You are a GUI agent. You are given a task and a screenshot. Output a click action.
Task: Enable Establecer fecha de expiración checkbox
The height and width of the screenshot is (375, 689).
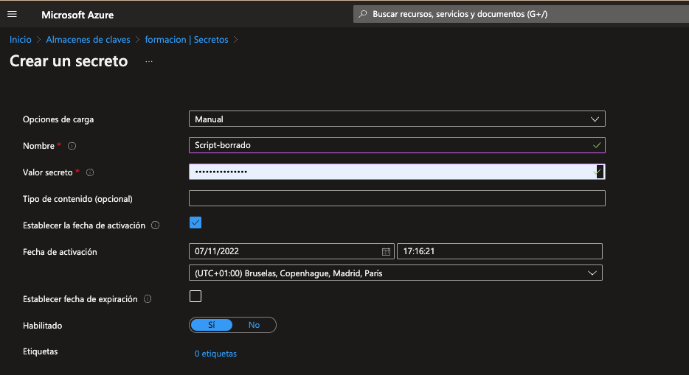[195, 296]
